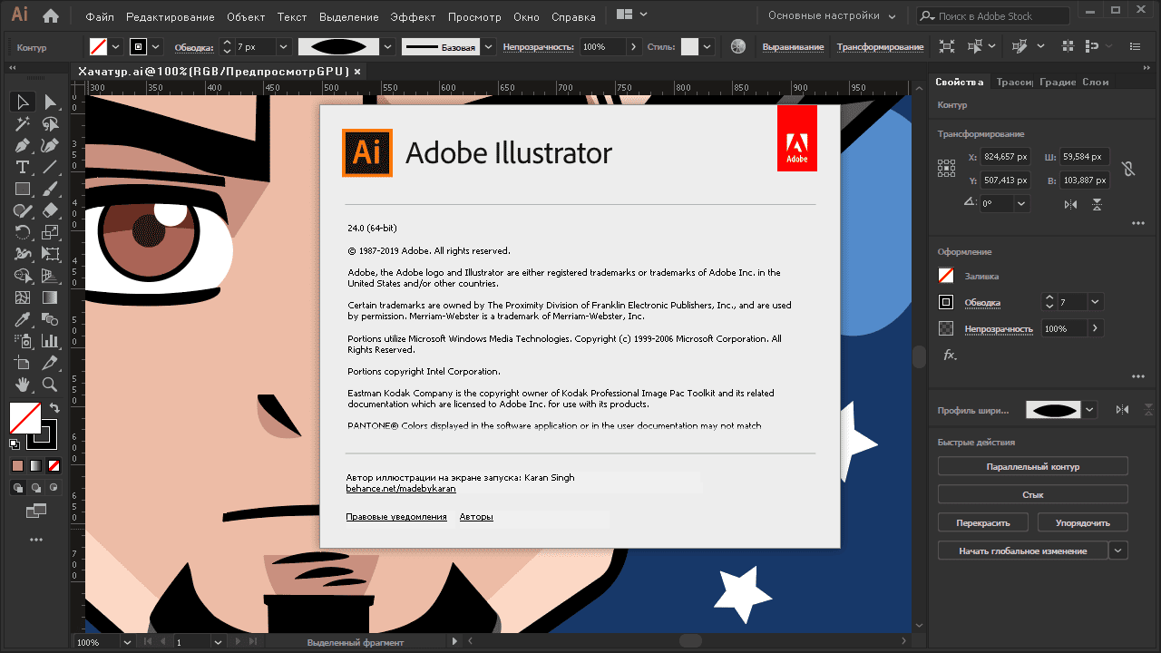Set fill mode to None in toolbox

click(54, 466)
